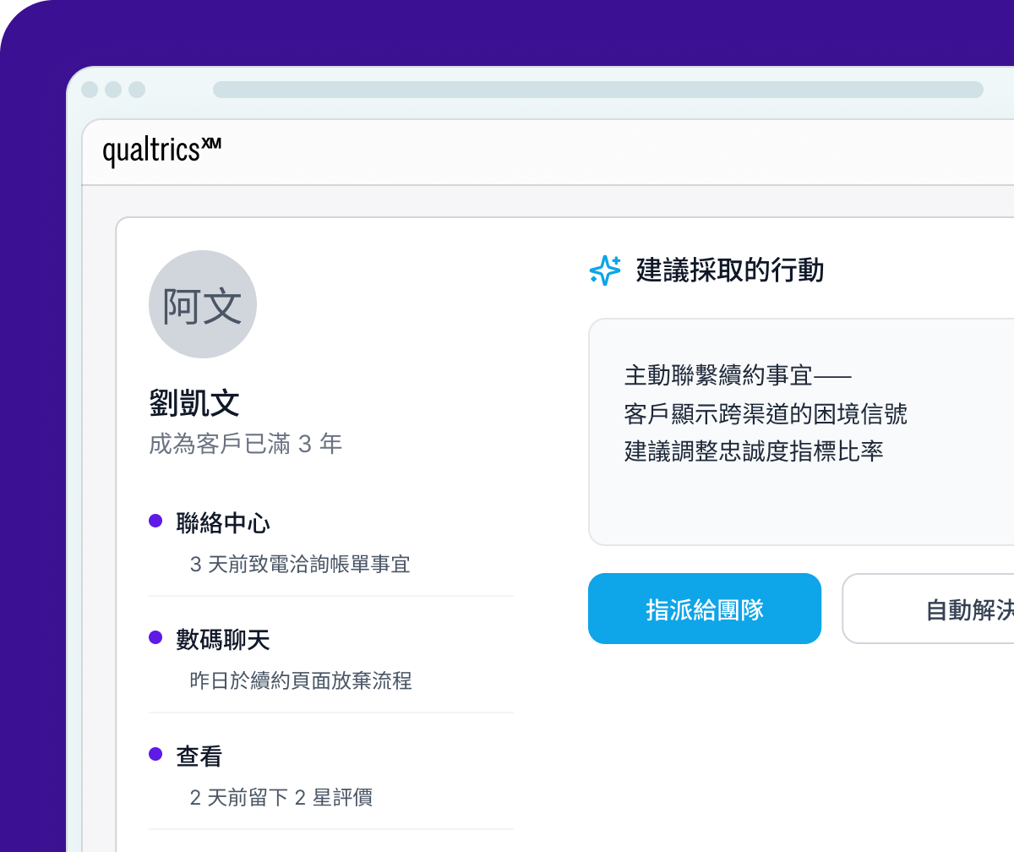
Task: Click the first browser window control dot
Action: (x=90, y=90)
